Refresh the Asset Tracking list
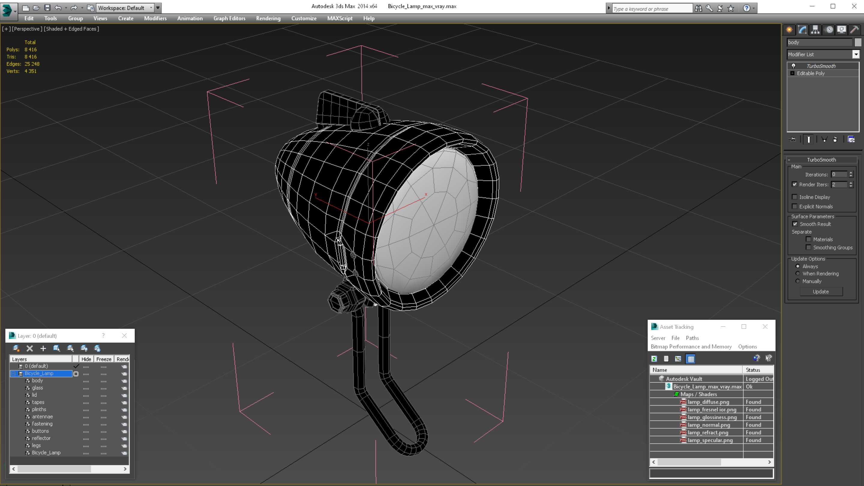The height and width of the screenshot is (486, 864). (654, 359)
